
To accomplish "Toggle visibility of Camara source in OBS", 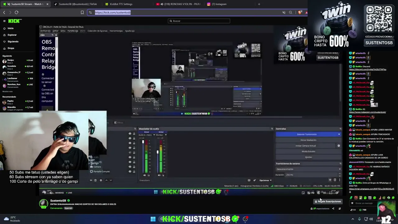I will 130,167.
